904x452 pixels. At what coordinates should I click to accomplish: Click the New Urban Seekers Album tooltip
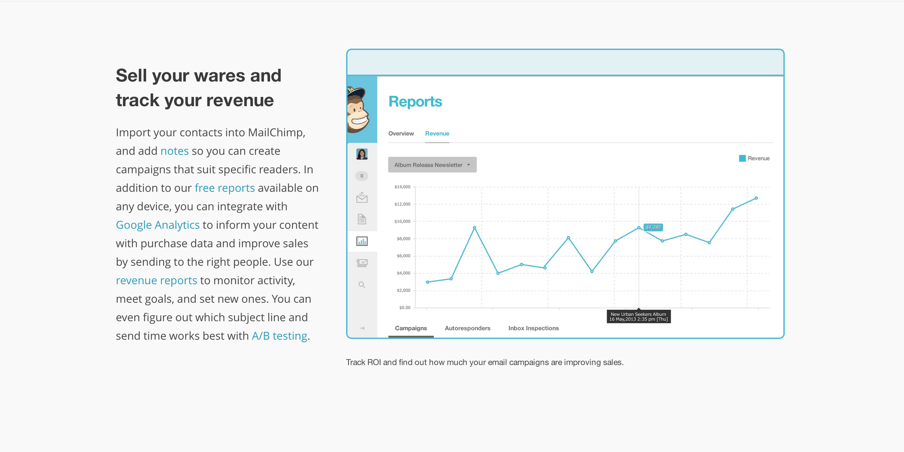(639, 317)
